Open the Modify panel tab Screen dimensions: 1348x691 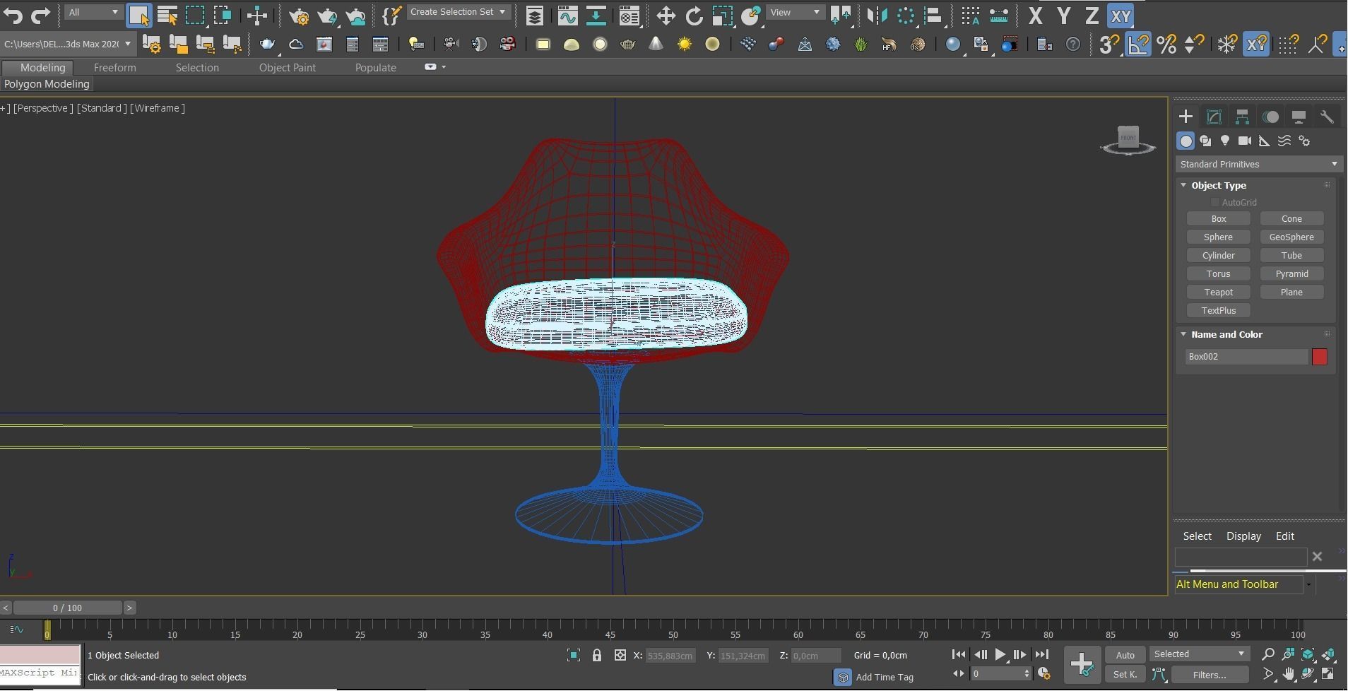[x=1214, y=117]
